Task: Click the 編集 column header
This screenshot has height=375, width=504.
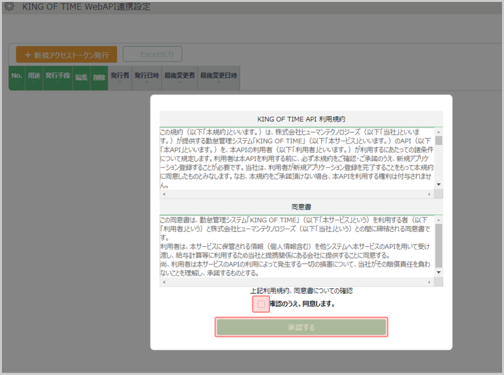Action: coord(81,78)
